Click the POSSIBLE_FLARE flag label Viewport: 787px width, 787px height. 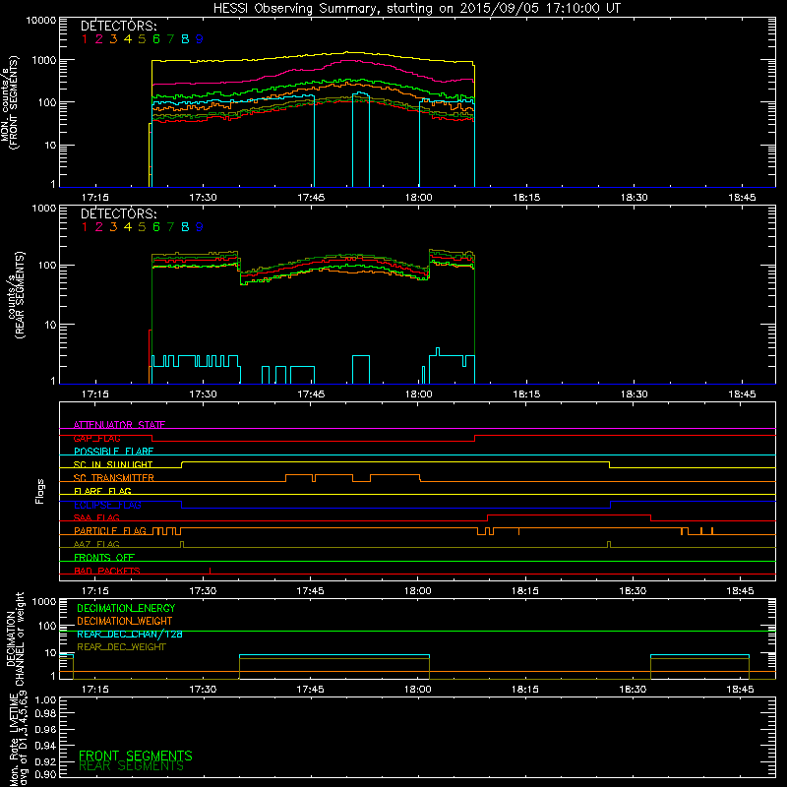click(x=113, y=452)
